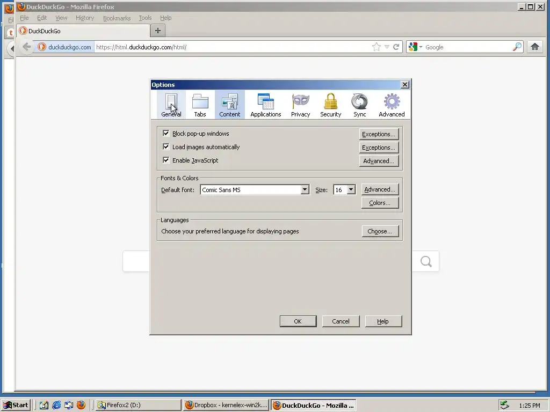Open the Sync options pane

tap(359, 105)
